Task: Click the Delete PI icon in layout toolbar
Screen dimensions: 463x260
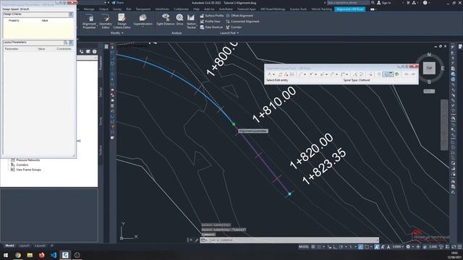Action: tap(286, 74)
